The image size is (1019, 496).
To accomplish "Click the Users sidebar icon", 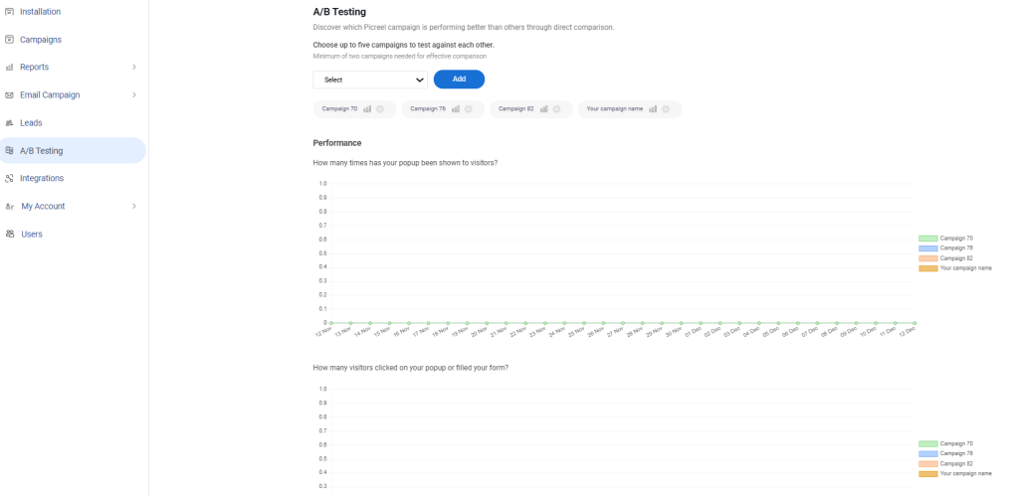I will [x=9, y=235].
